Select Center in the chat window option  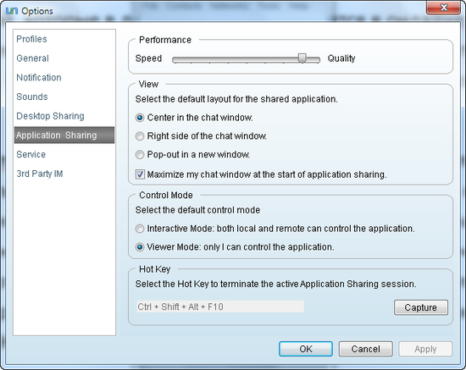click(x=140, y=118)
